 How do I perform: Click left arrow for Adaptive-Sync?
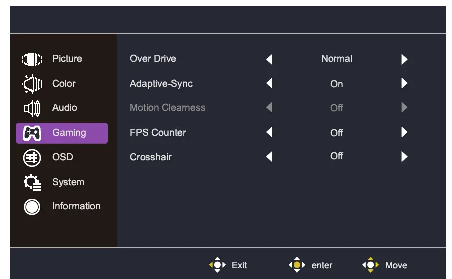269,83
